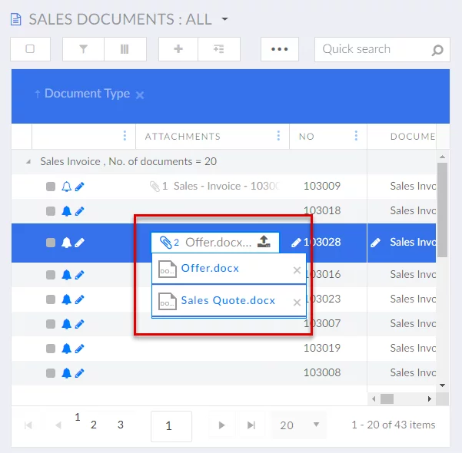462x453 pixels.
Task: Open the Attachments column options menu
Action: coord(278,136)
